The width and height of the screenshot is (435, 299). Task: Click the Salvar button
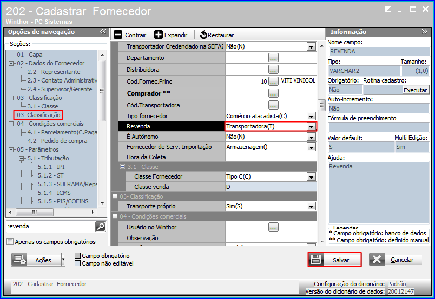335,260
